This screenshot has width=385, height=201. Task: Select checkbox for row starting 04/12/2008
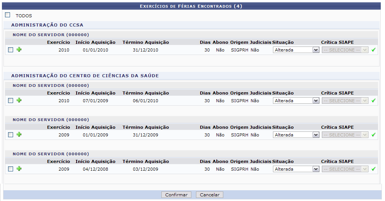click(x=11, y=169)
